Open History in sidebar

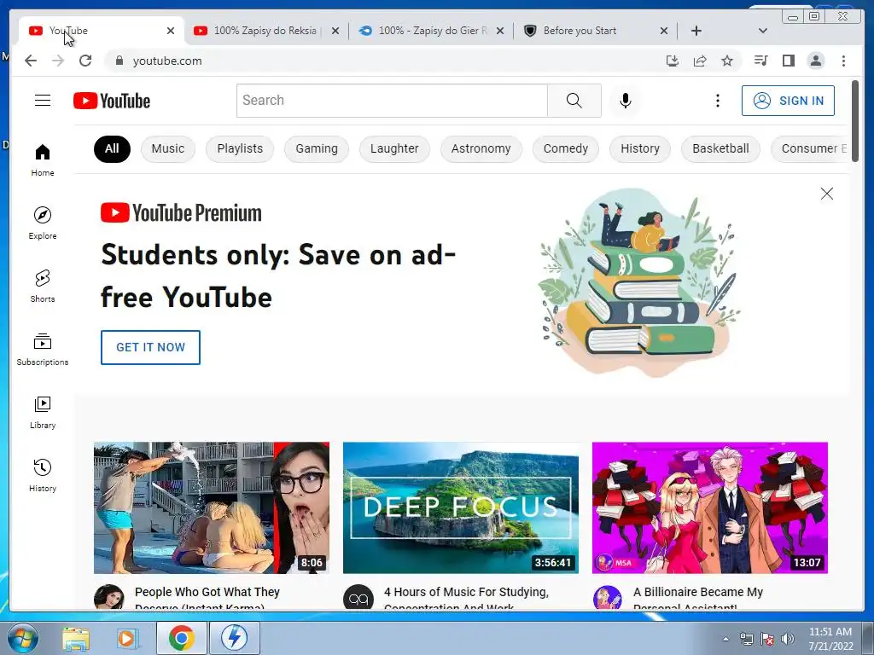point(43,475)
